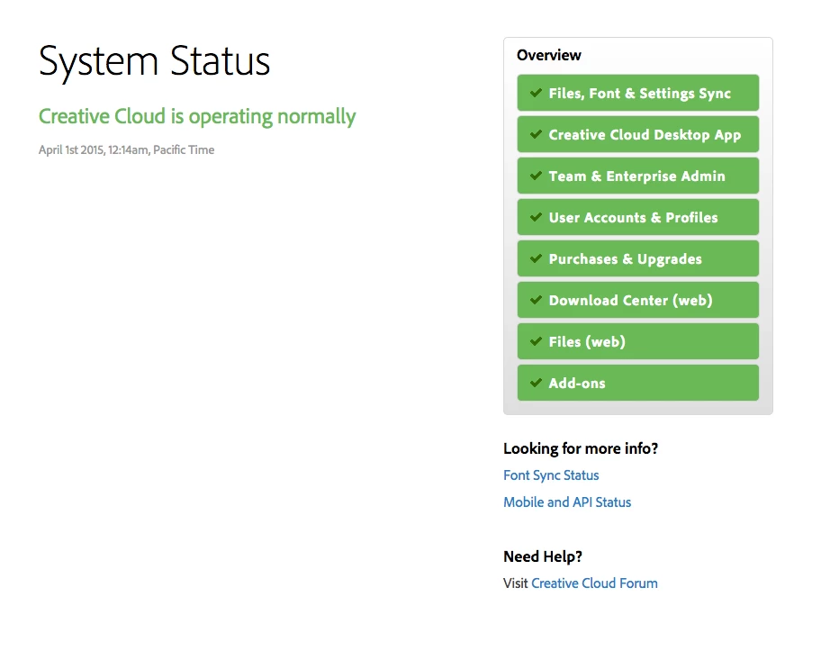Follow the Font Sync Status link

(551, 475)
